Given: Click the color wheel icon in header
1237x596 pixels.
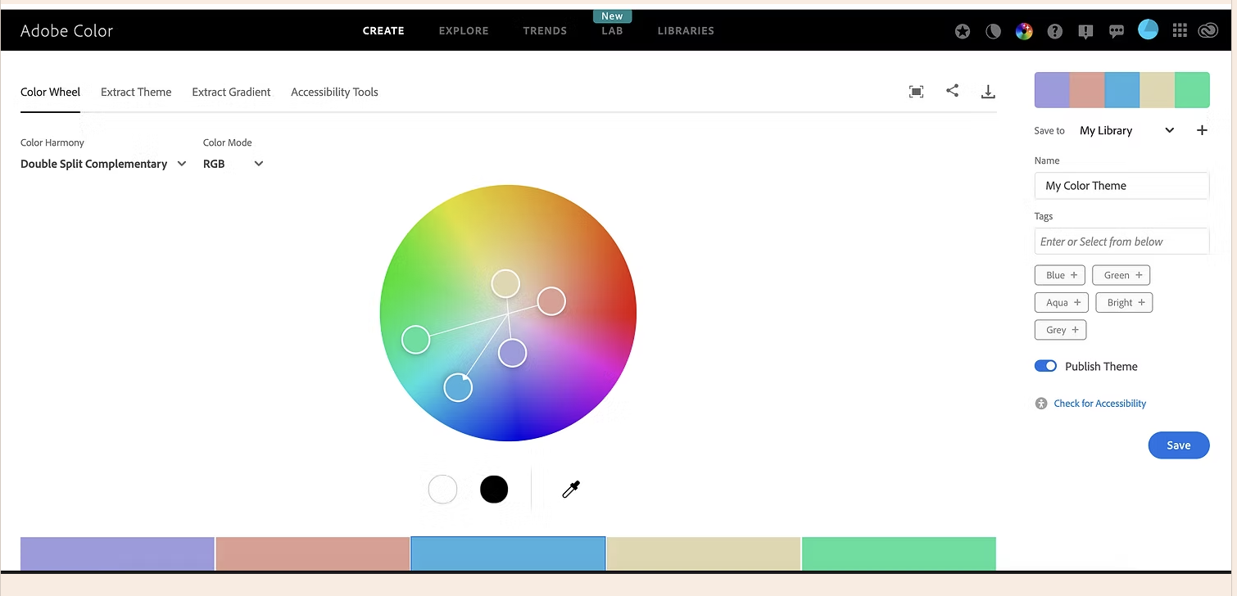Looking at the screenshot, I should 1024,31.
